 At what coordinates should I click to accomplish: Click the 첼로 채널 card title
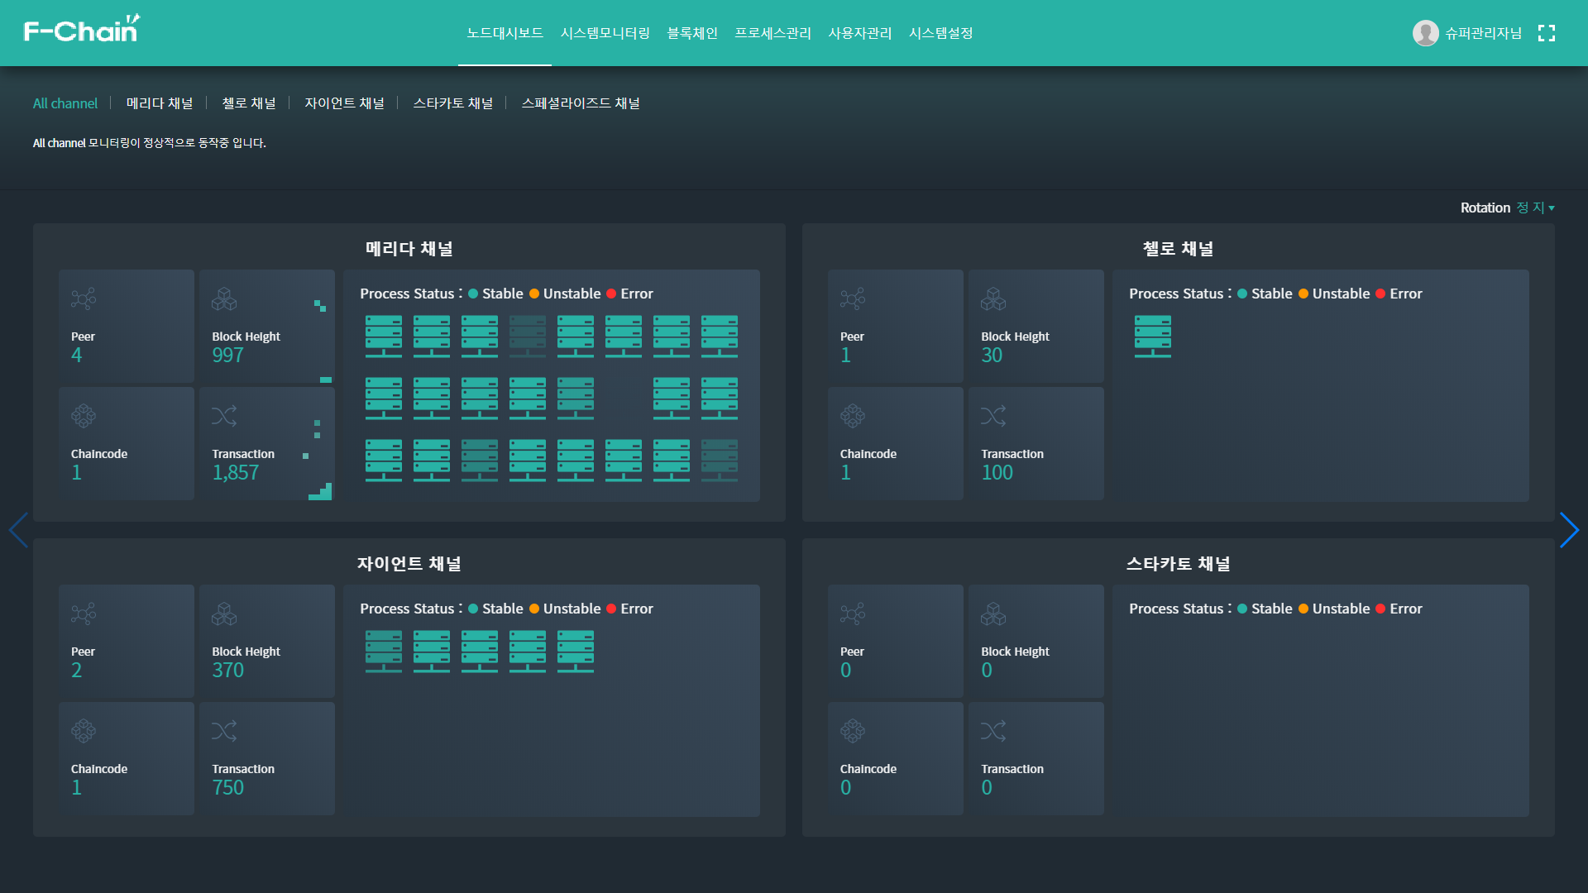(1179, 248)
